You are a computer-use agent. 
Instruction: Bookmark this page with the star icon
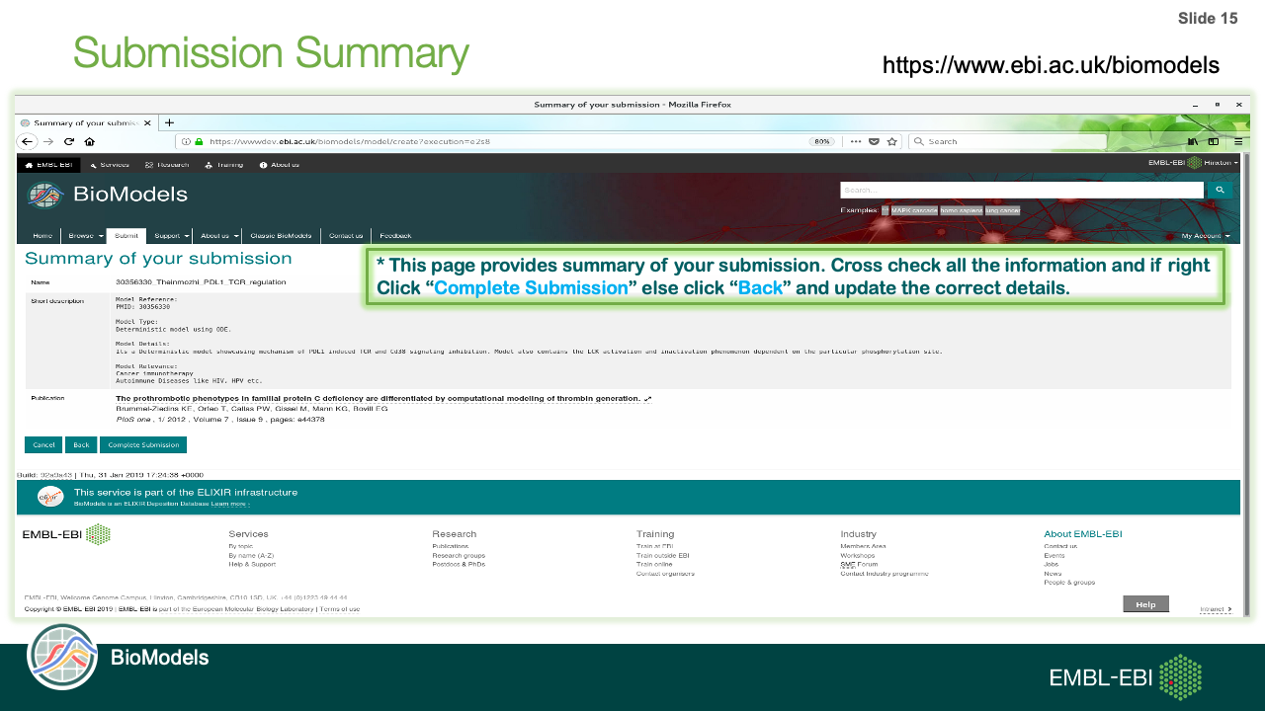[892, 141]
